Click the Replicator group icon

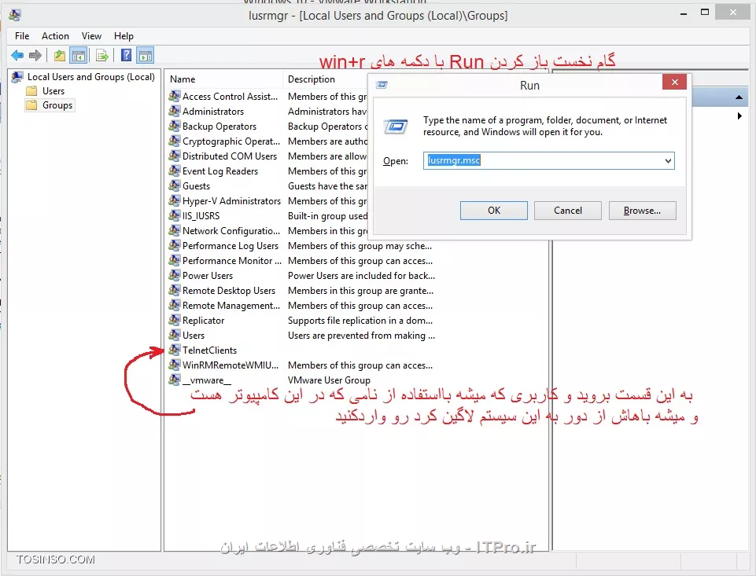coord(175,321)
